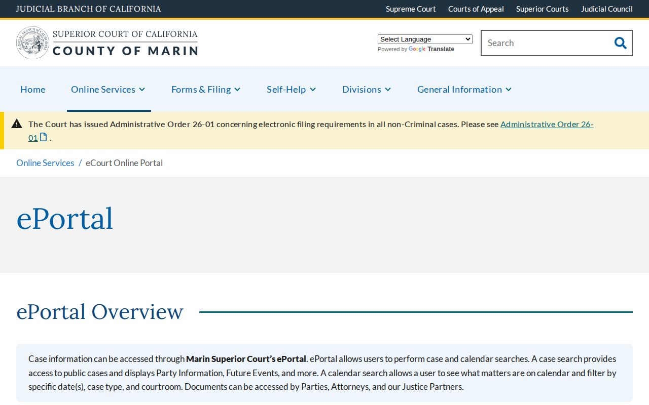Open the Superior Courts link
649x405 pixels.
(543, 9)
